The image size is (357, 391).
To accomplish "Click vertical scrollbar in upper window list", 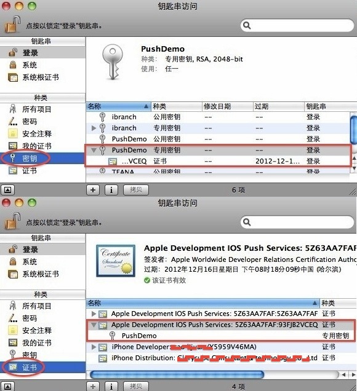I will [x=354, y=130].
